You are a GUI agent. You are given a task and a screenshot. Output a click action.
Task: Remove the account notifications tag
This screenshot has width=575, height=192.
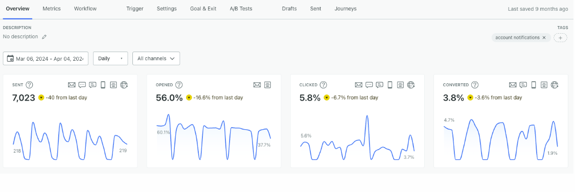pos(544,37)
